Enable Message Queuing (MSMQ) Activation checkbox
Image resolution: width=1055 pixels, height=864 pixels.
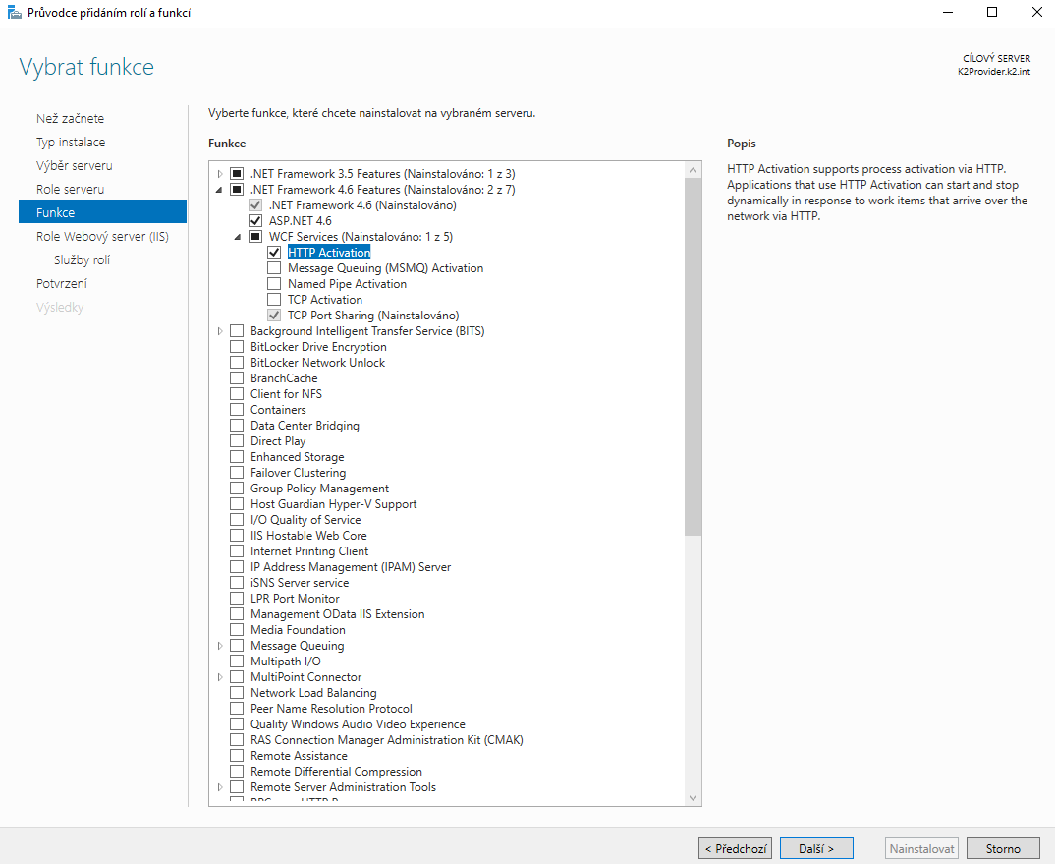[x=274, y=268]
